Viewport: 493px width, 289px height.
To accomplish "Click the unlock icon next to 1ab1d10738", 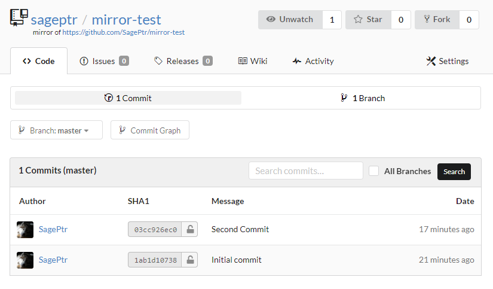I will (x=190, y=260).
